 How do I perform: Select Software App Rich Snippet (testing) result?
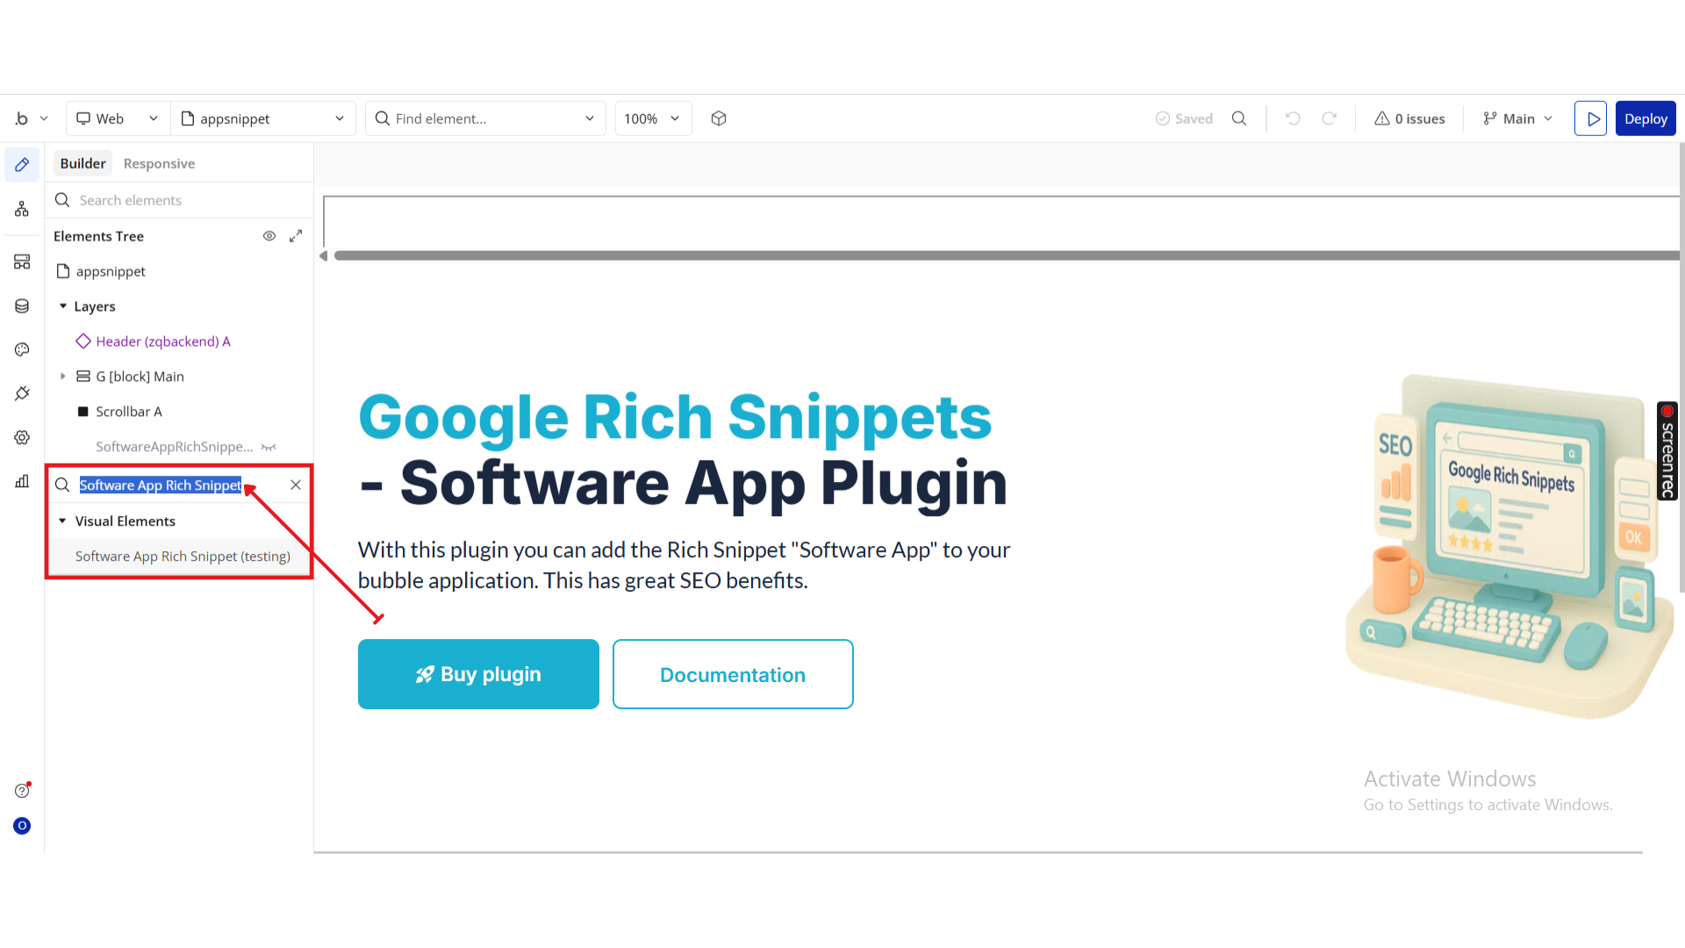click(x=183, y=557)
